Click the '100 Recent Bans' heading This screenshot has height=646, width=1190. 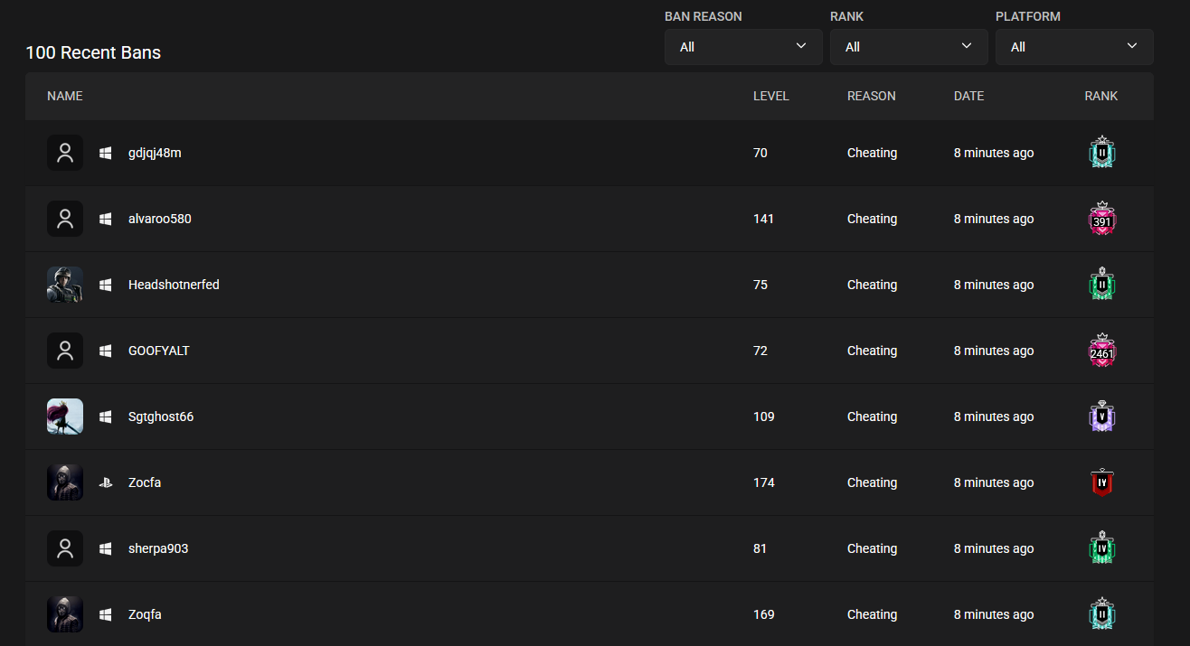[x=93, y=52]
